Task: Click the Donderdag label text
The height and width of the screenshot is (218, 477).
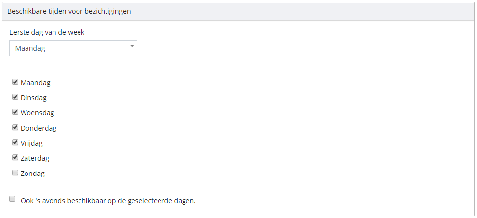Action: click(39, 128)
